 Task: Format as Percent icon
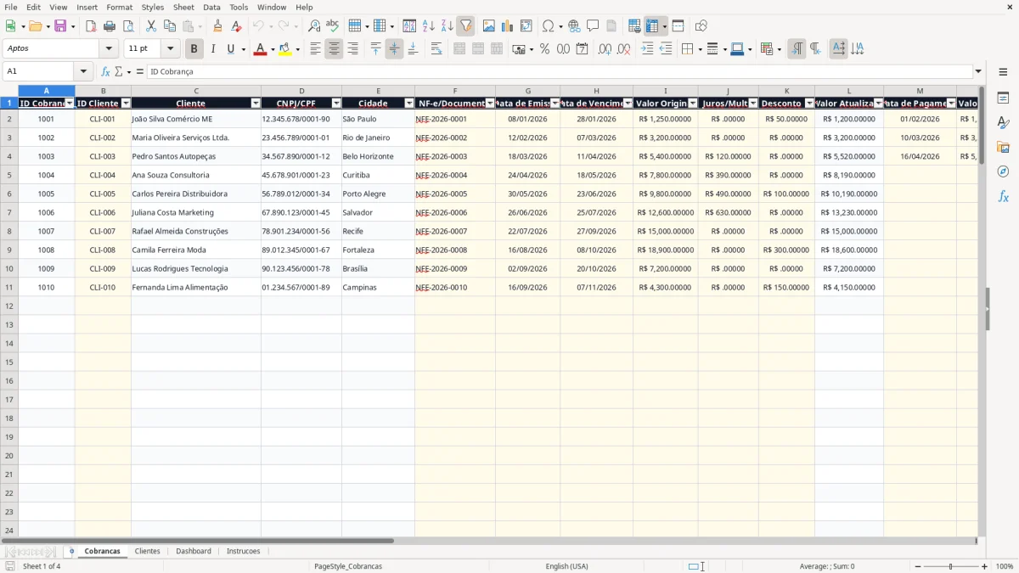(544, 49)
